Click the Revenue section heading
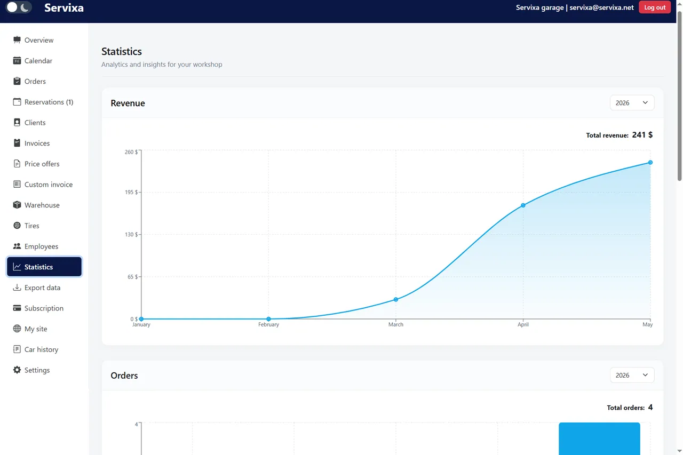The image size is (683, 455). pos(128,103)
